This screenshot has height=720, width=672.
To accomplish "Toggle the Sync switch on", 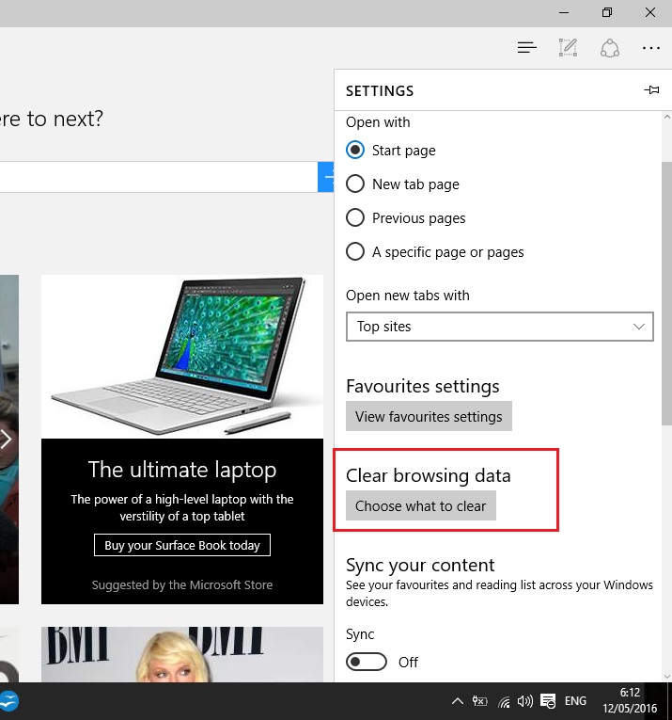I will click(367, 662).
